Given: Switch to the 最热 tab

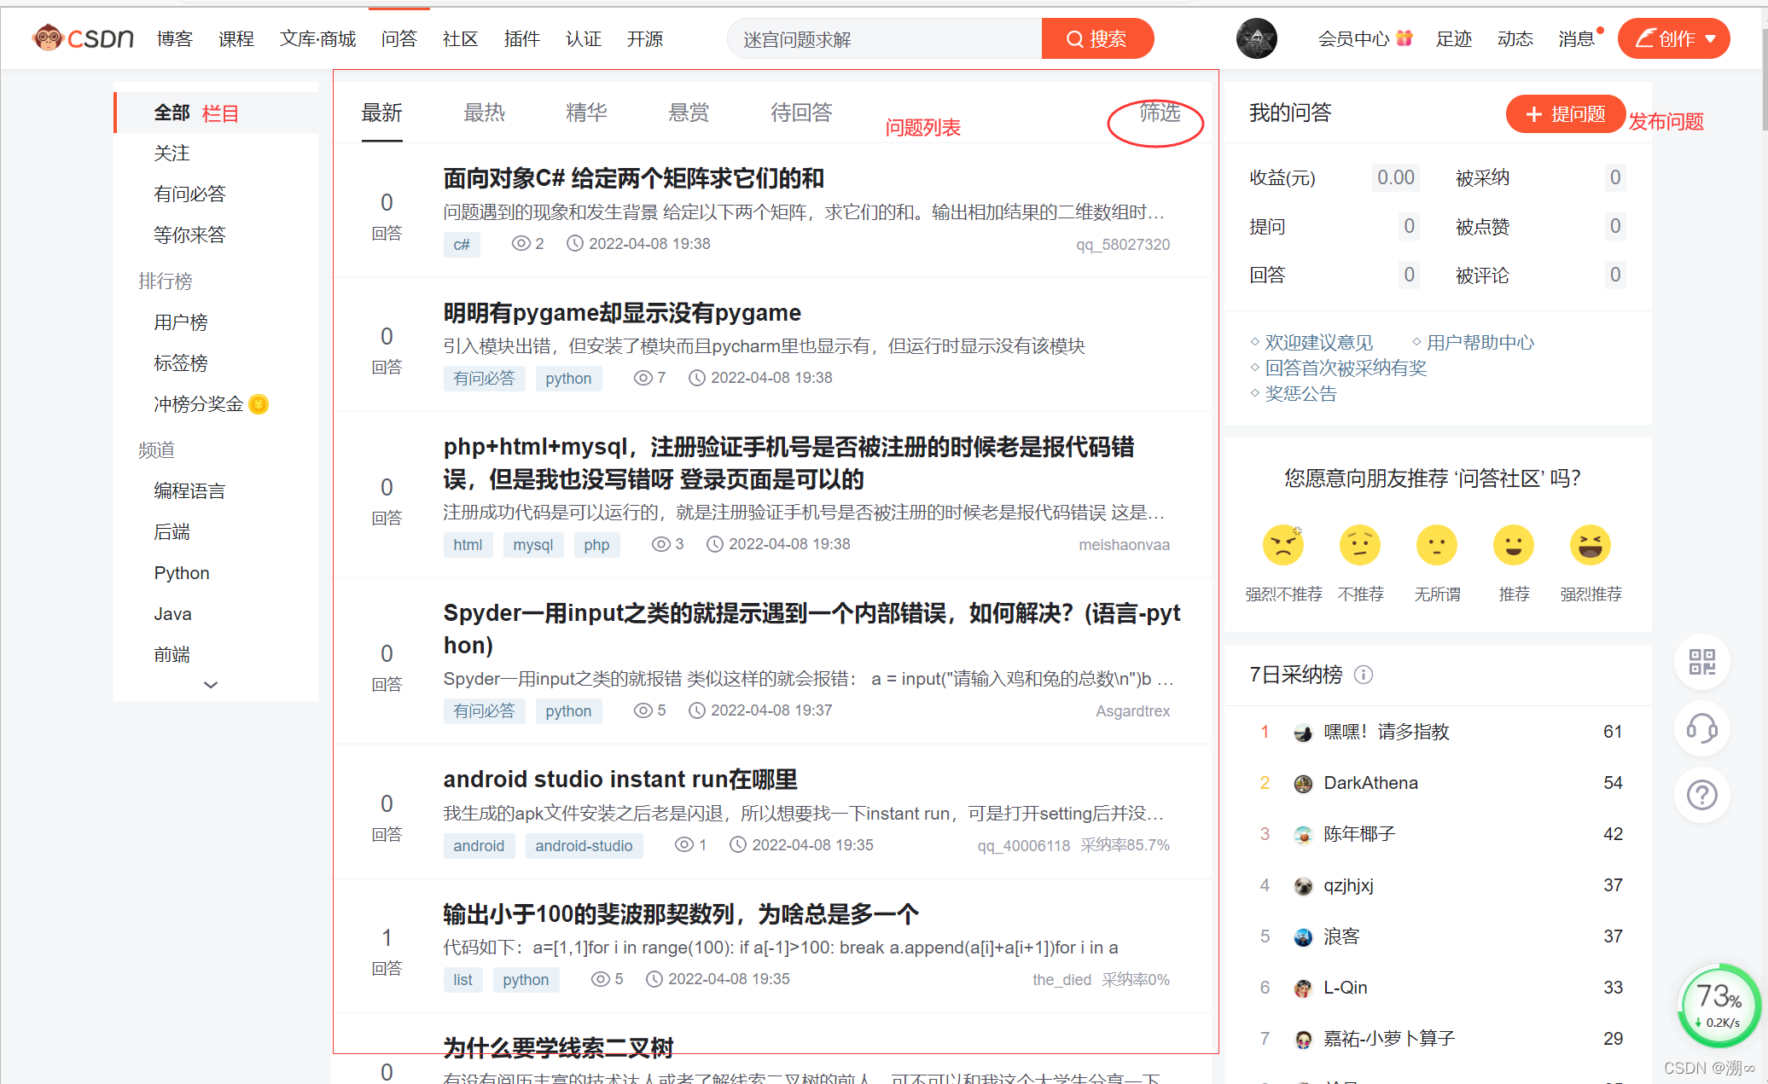Looking at the screenshot, I should click(x=484, y=113).
